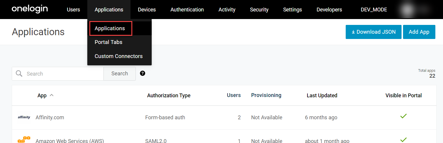Open the Users menu
Screen dimensions: 443x143
[x=73, y=10]
